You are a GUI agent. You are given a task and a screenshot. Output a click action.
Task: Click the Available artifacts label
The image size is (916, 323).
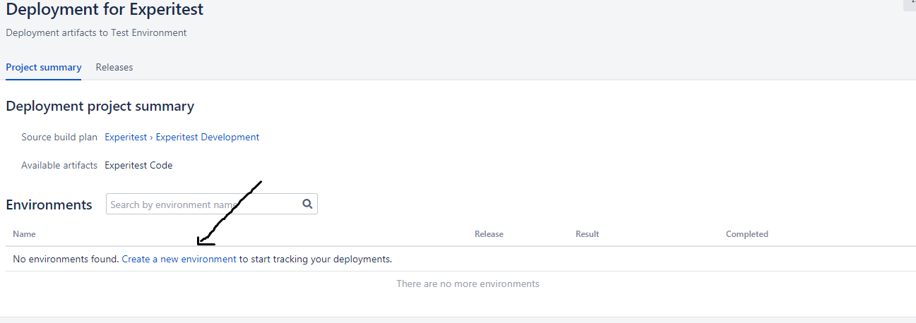coord(59,166)
